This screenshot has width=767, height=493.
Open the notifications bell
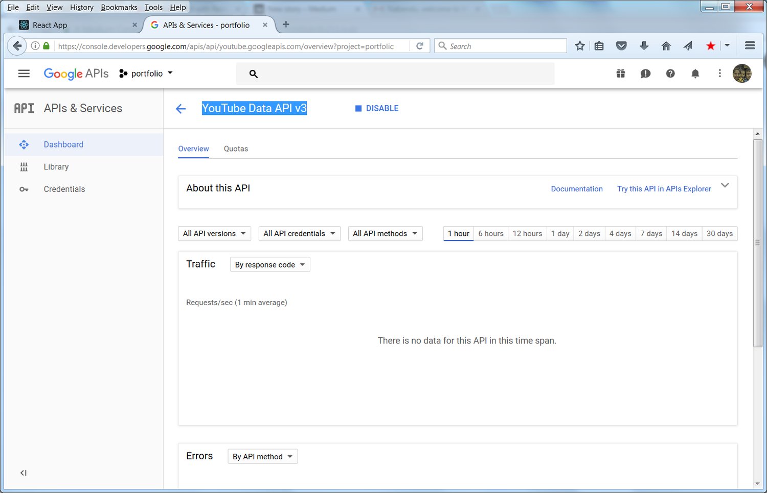(x=695, y=73)
